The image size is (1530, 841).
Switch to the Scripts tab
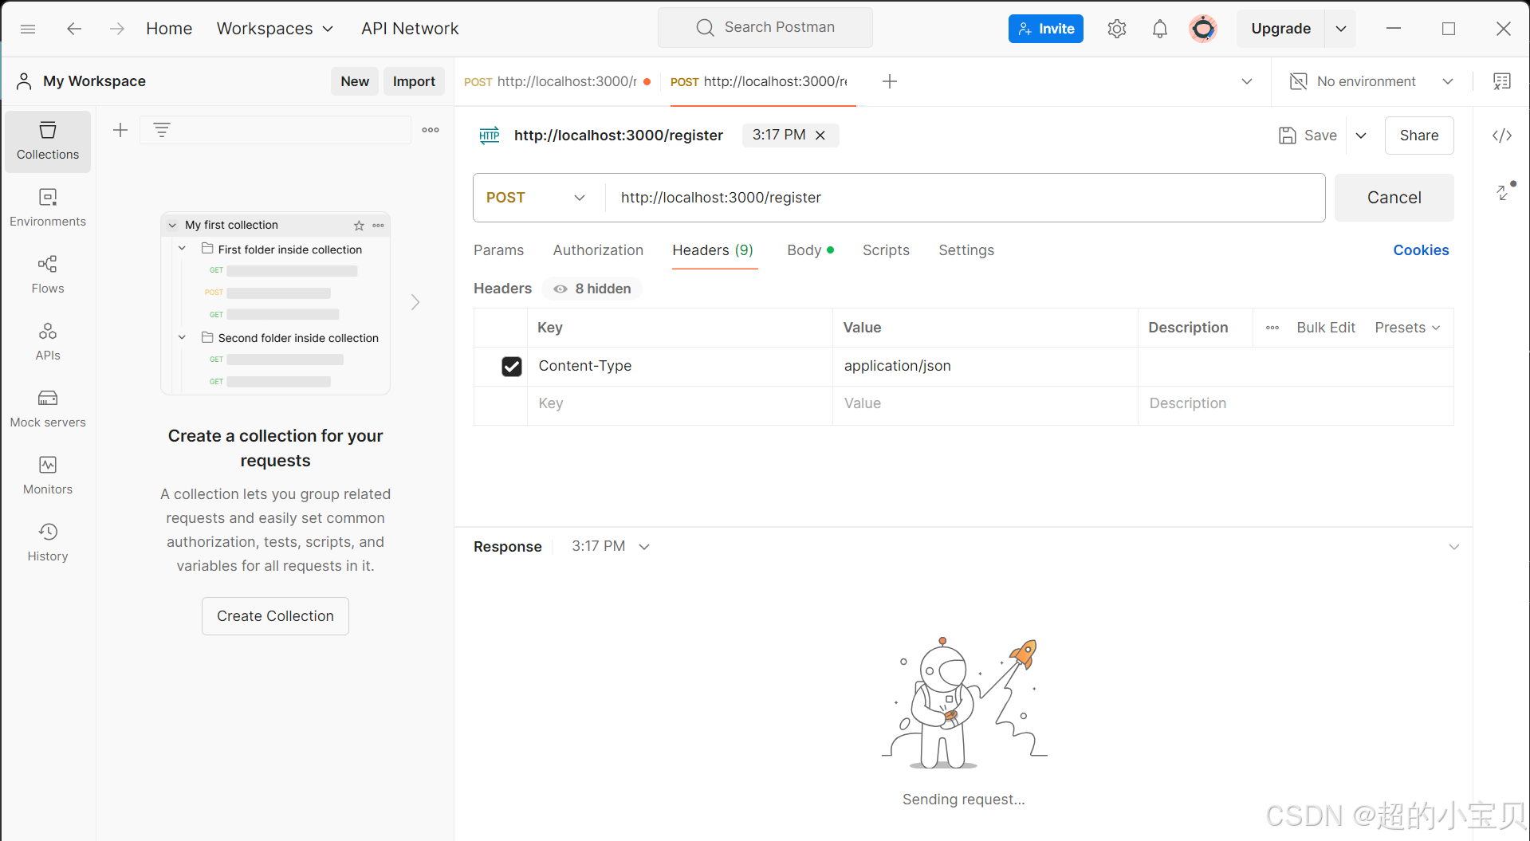(x=886, y=250)
